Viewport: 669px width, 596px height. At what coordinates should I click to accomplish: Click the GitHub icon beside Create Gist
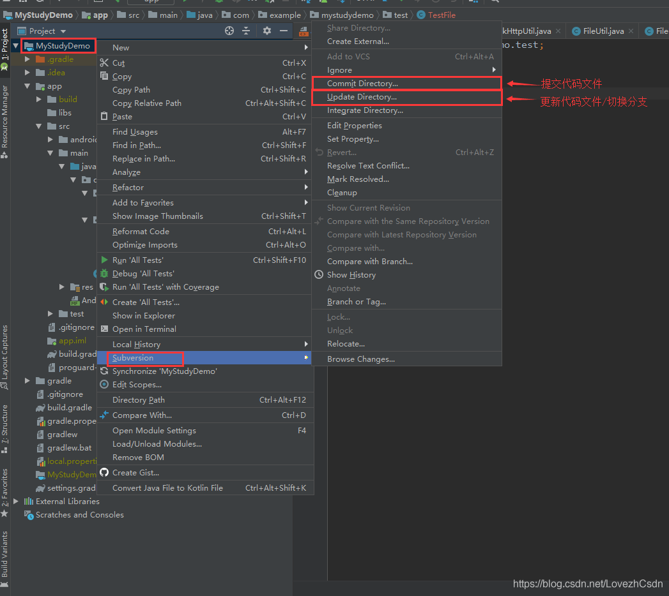pyautogui.click(x=104, y=473)
